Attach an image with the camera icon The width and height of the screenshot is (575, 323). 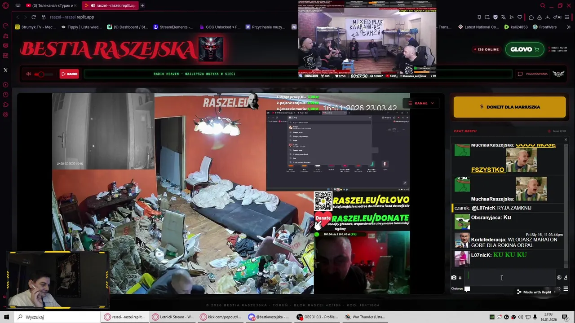pyautogui.click(x=454, y=278)
